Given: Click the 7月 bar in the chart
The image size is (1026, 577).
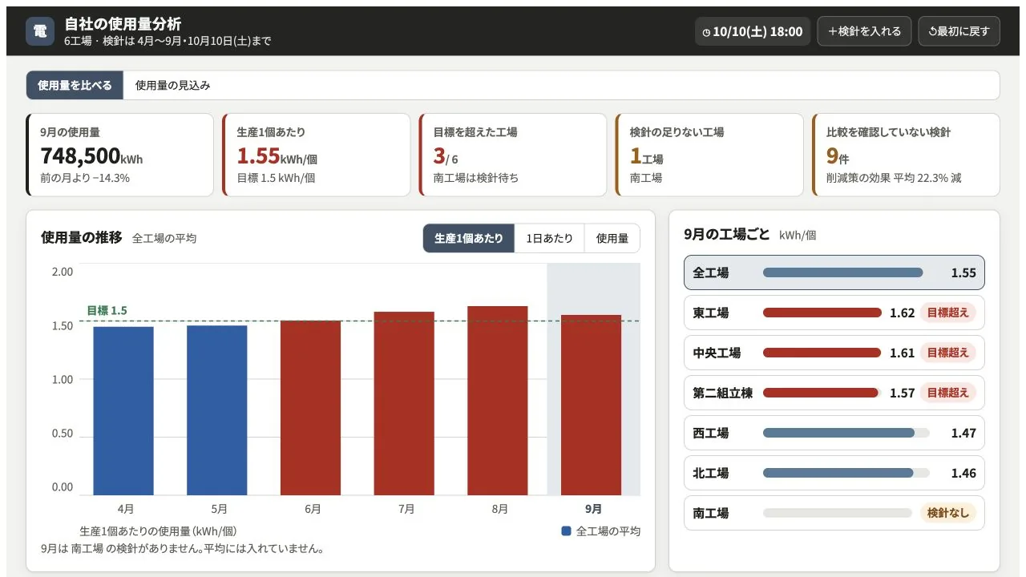Looking at the screenshot, I should (x=404, y=403).
